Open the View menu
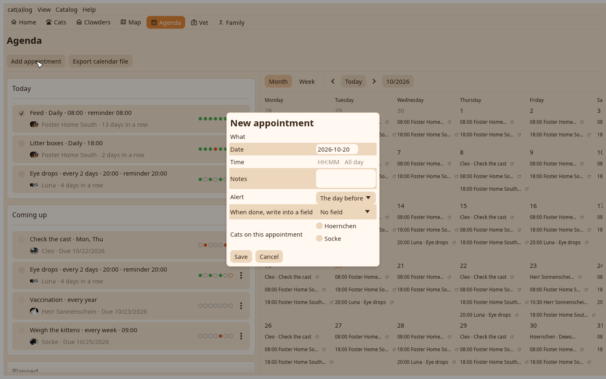 pos(44,9)
